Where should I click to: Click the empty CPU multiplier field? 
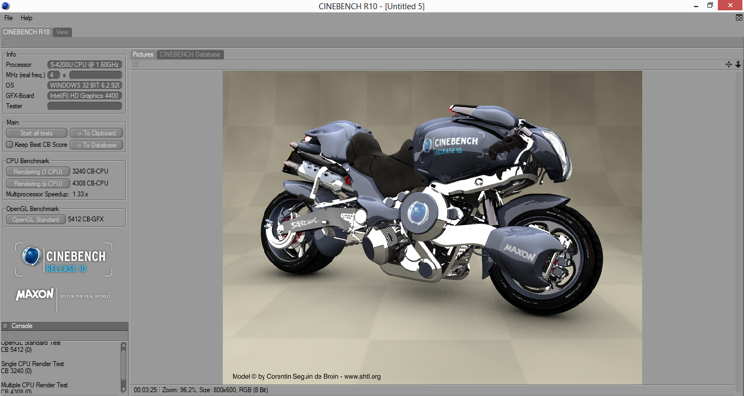(95, 75)
